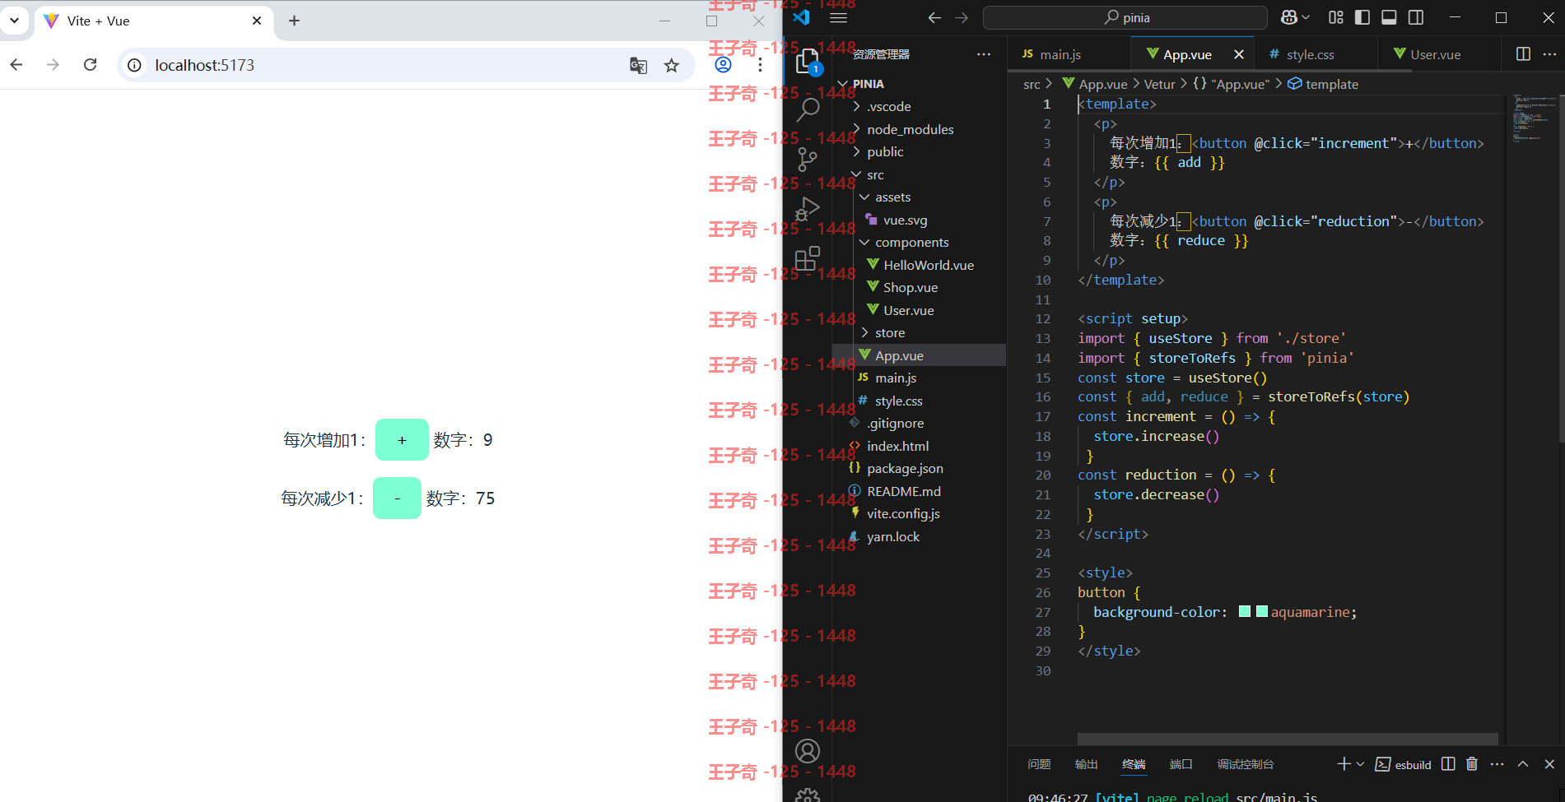
Task: Go back in the browser
Action: coord(16,65)
